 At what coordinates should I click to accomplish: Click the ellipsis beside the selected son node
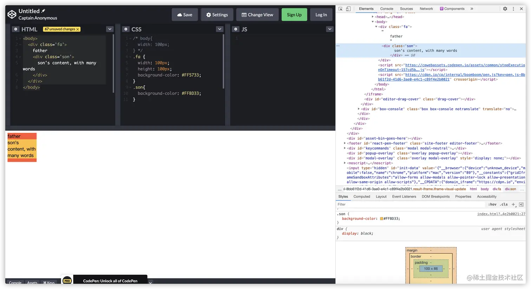click(338, 46)
